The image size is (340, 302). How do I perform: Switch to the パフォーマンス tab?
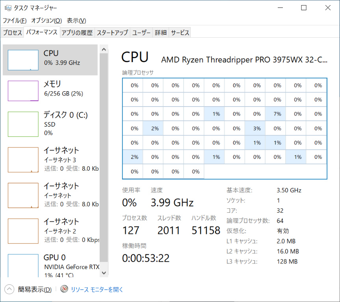coord(42,32)
